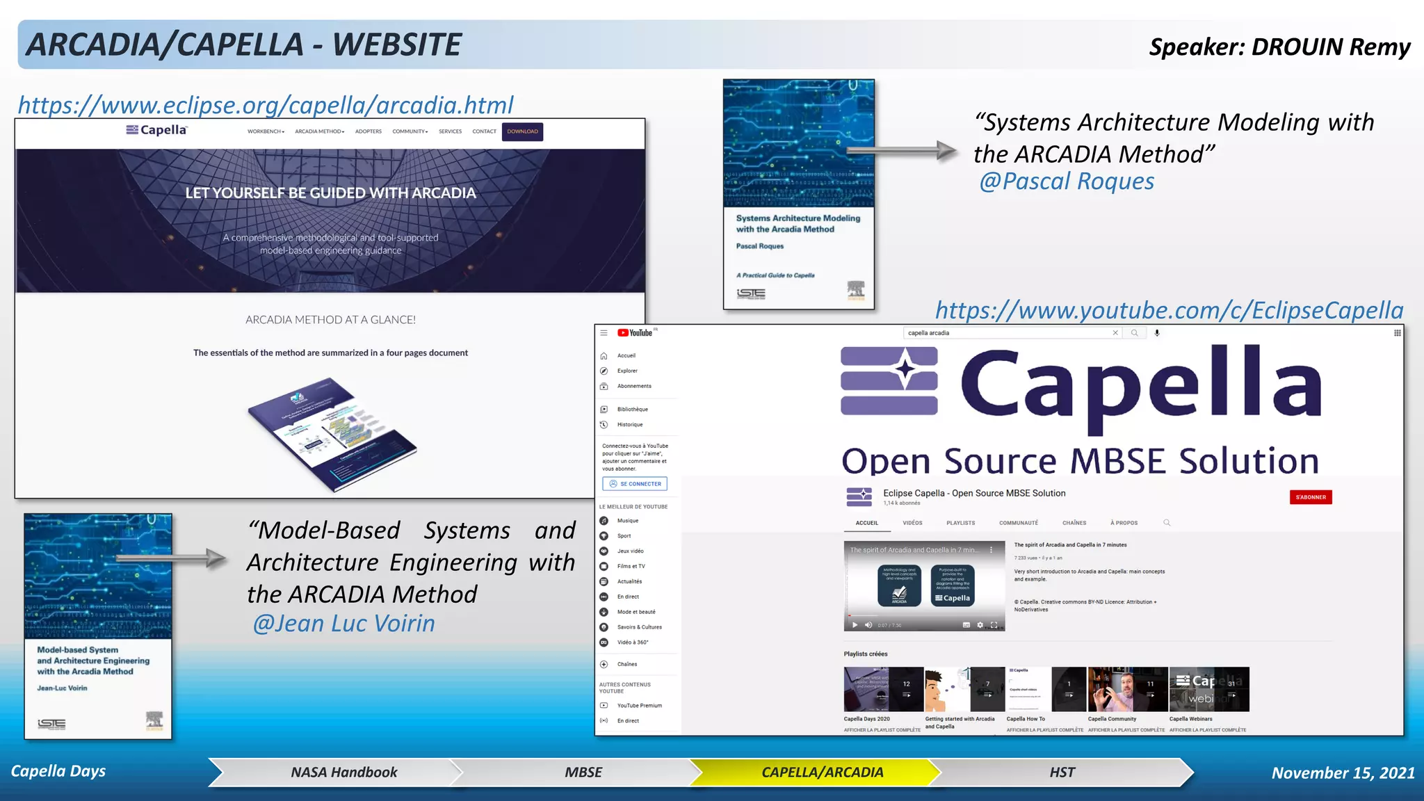Switch to the COMMUNAUTÉ channel tab
This screenshot has width=1424, height=801.
click(x=1019, y=523)
